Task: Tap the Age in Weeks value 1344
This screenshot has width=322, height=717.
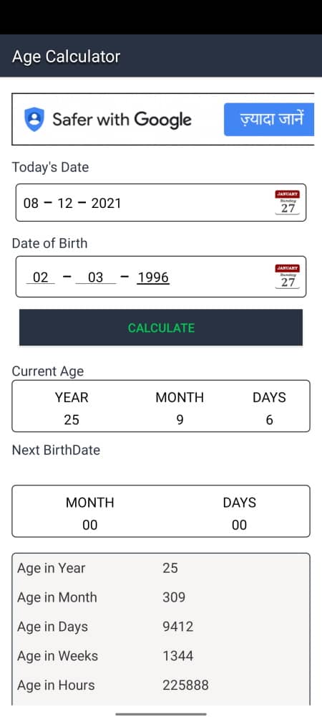Action: tap(178, 656)
